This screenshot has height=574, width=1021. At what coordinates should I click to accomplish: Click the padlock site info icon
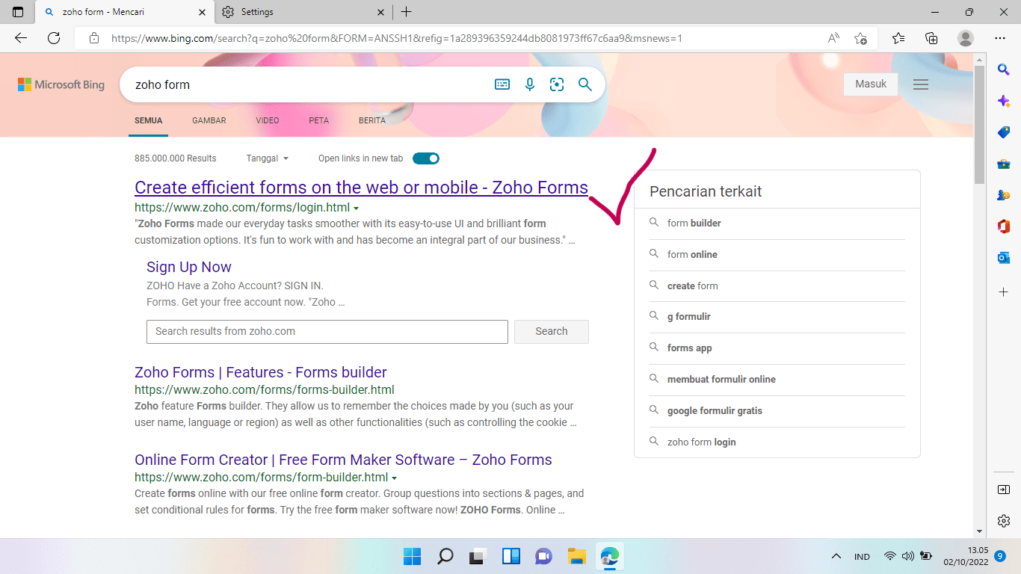93,38
